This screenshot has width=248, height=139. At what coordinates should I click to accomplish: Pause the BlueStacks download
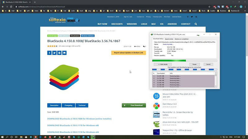pyautogui.click(x=194, y=64)
